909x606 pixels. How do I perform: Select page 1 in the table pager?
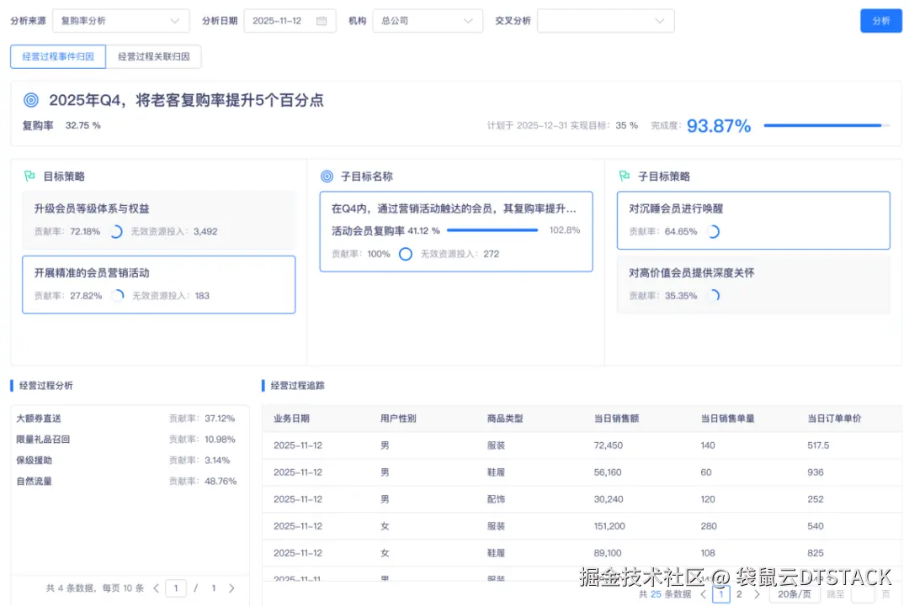(x=721, y=594)
